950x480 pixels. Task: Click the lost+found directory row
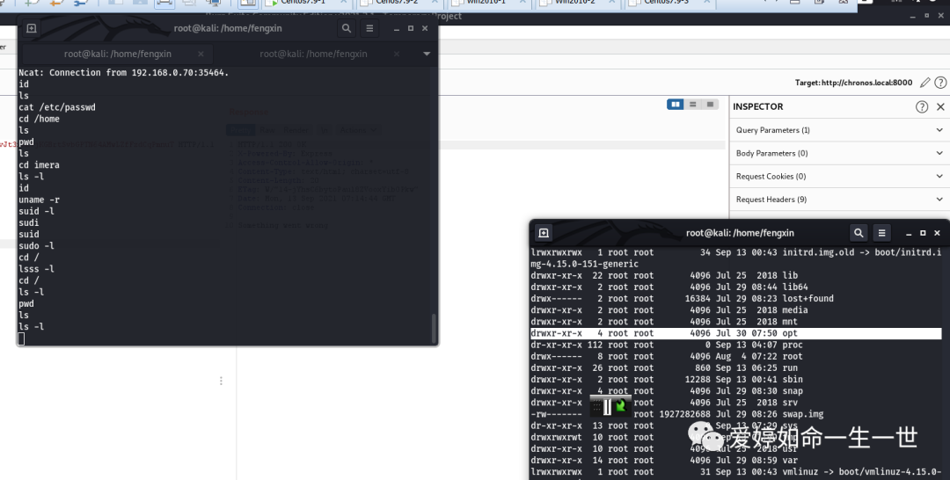point(683,298)
